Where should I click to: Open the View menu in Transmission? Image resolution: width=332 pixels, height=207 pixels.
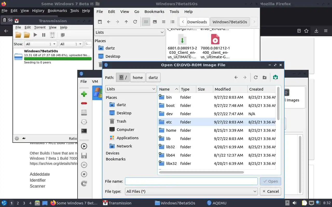(x=53, y=27)
